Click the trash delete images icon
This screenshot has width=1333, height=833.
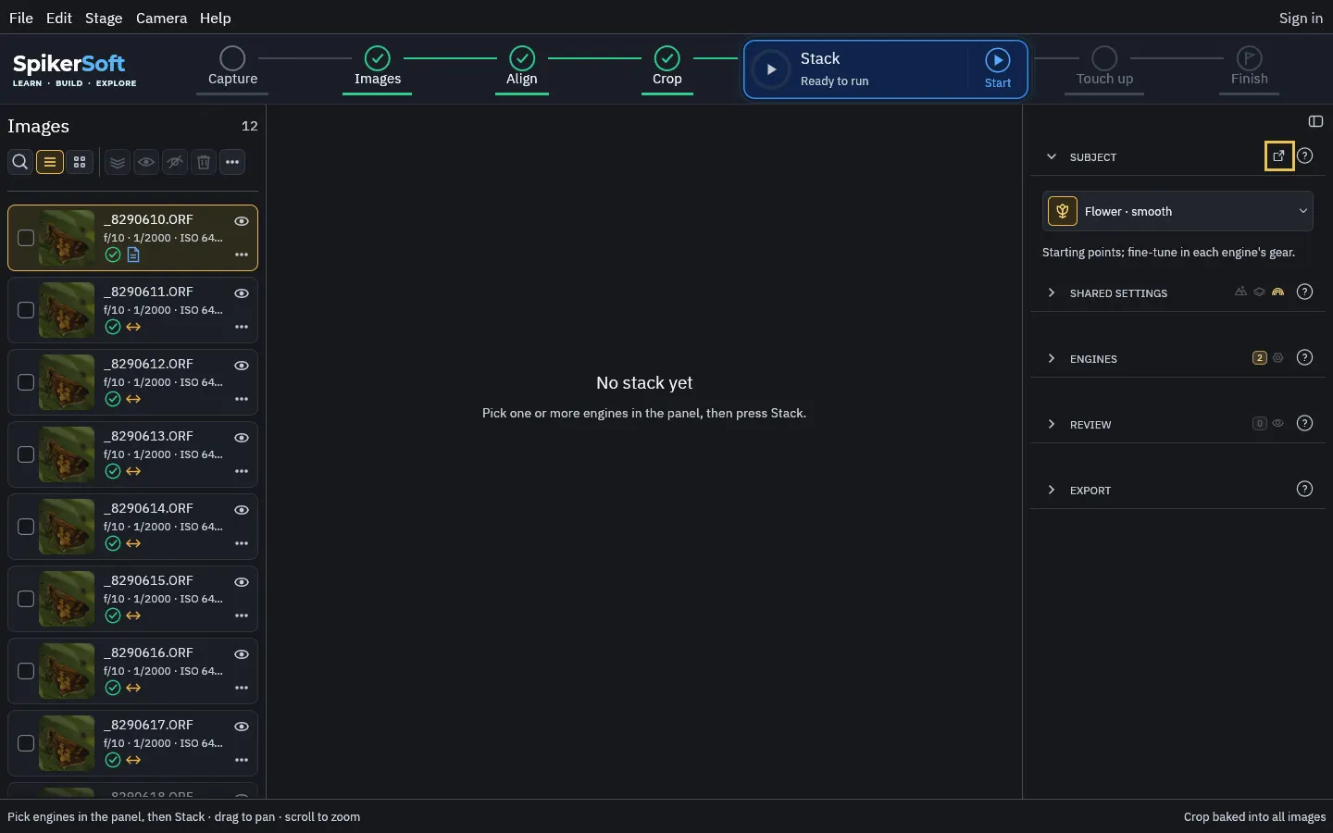204,162
